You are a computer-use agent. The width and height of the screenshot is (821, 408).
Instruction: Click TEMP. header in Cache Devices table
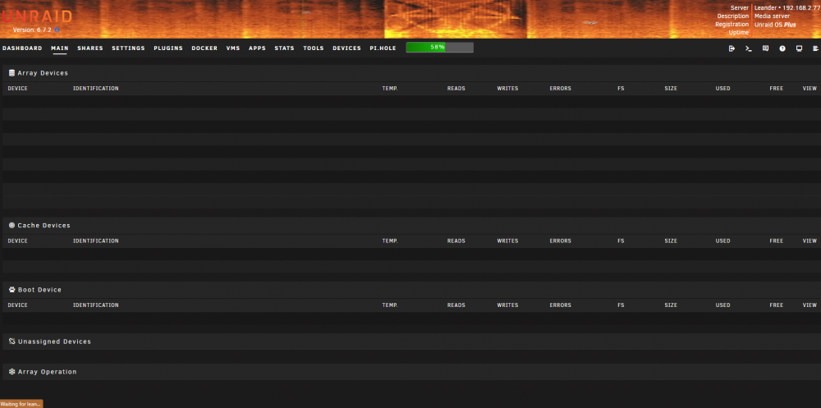point(390,241)
